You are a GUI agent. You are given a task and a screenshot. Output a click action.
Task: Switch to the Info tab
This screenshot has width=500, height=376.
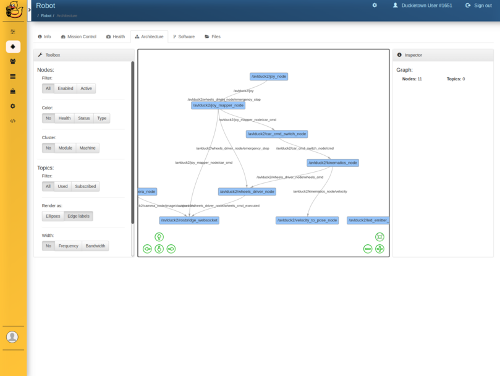pos(44,36)
